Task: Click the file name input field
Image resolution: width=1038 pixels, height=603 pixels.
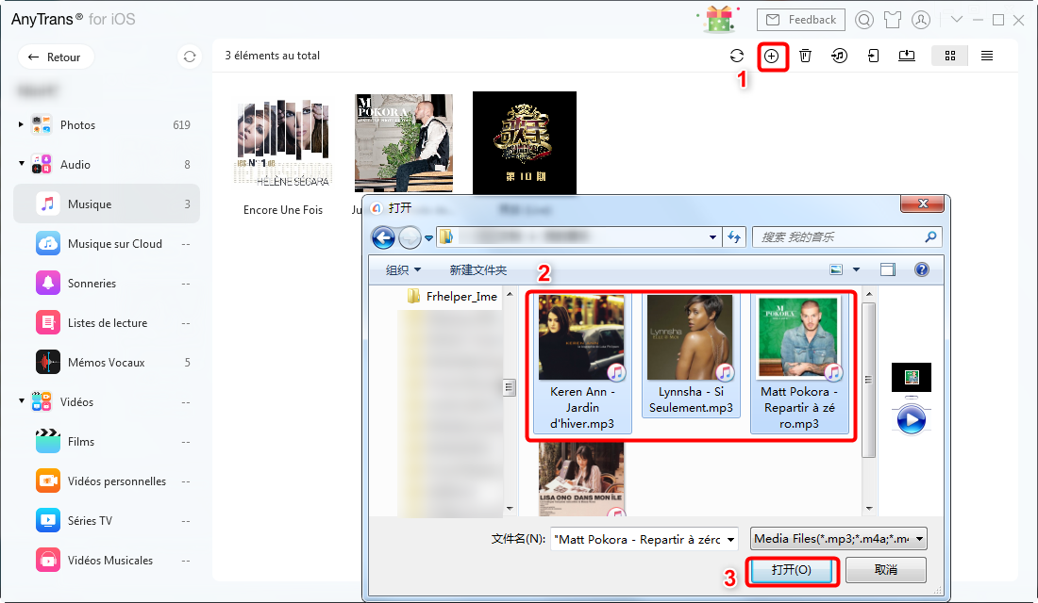Action: (645, 540)
